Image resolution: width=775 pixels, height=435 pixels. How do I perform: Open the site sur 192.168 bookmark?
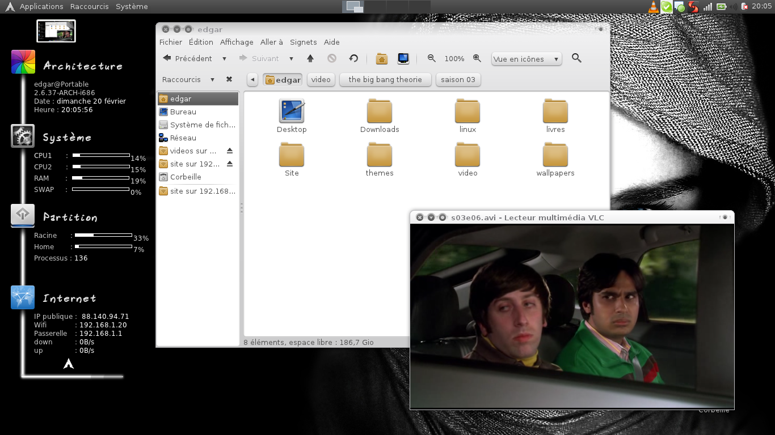pyautogui.click(x=198, y=191)
